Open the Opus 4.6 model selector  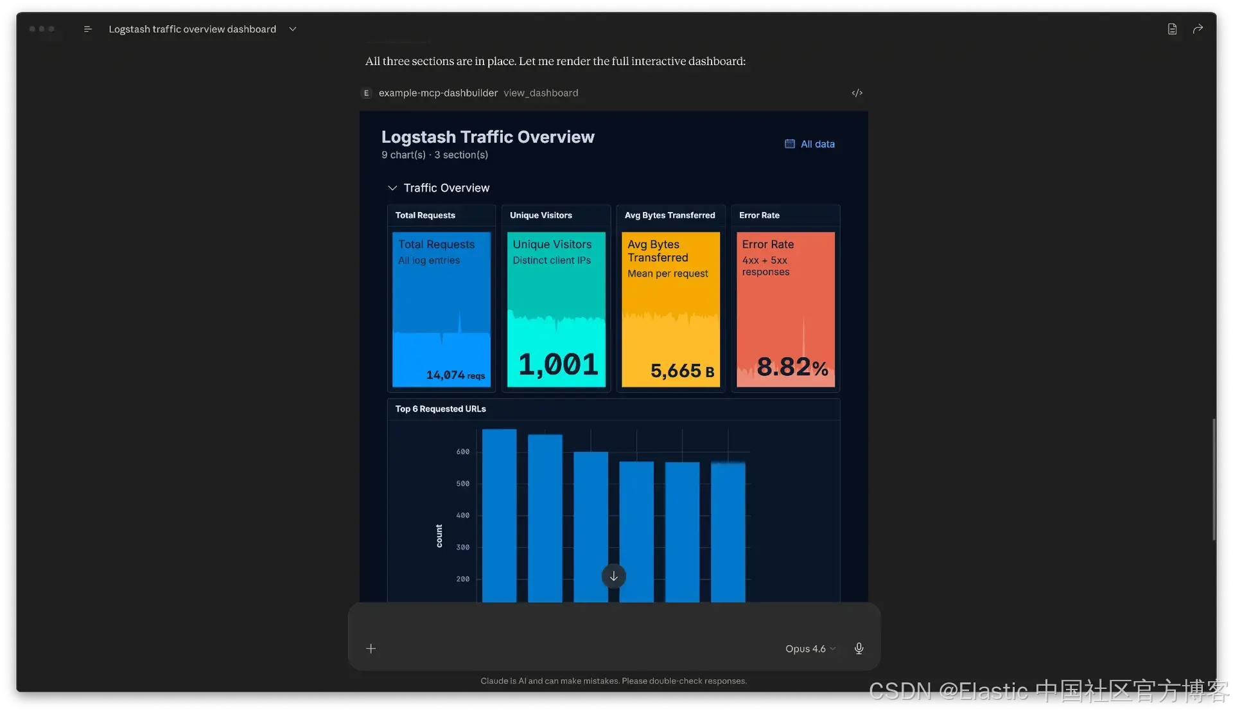810,649
